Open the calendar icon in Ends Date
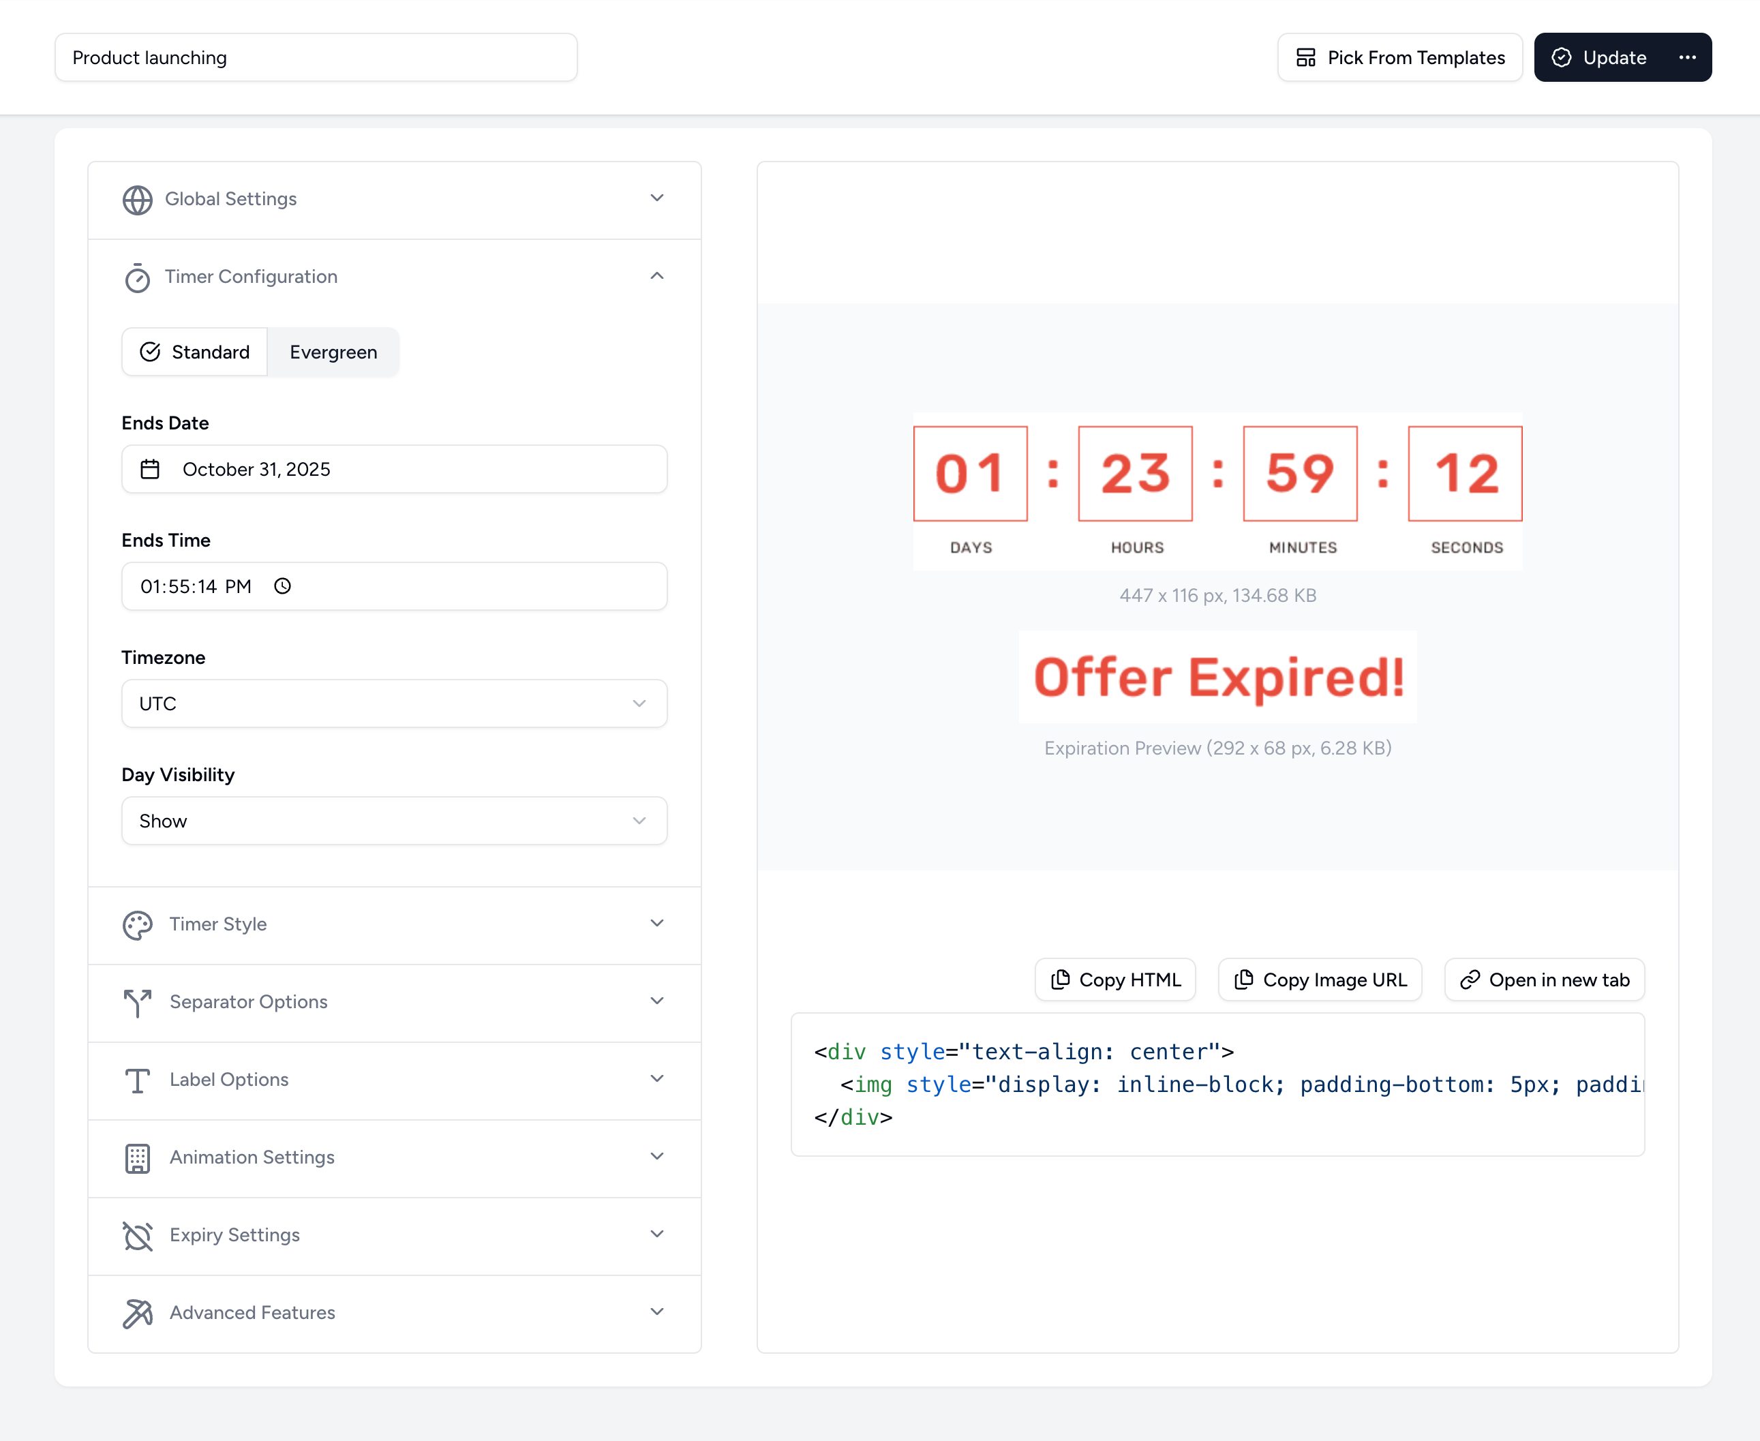The width and height of the screenshot is (1760, 1441). (151, 469)
